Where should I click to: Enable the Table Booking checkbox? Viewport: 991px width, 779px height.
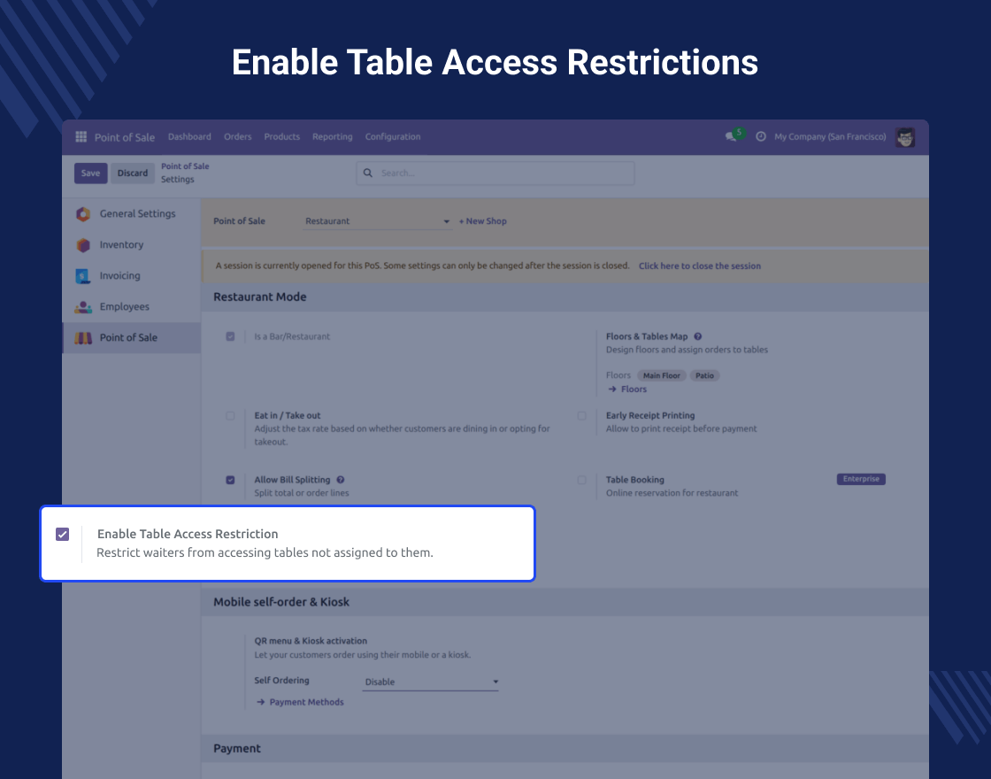point(581,479)
